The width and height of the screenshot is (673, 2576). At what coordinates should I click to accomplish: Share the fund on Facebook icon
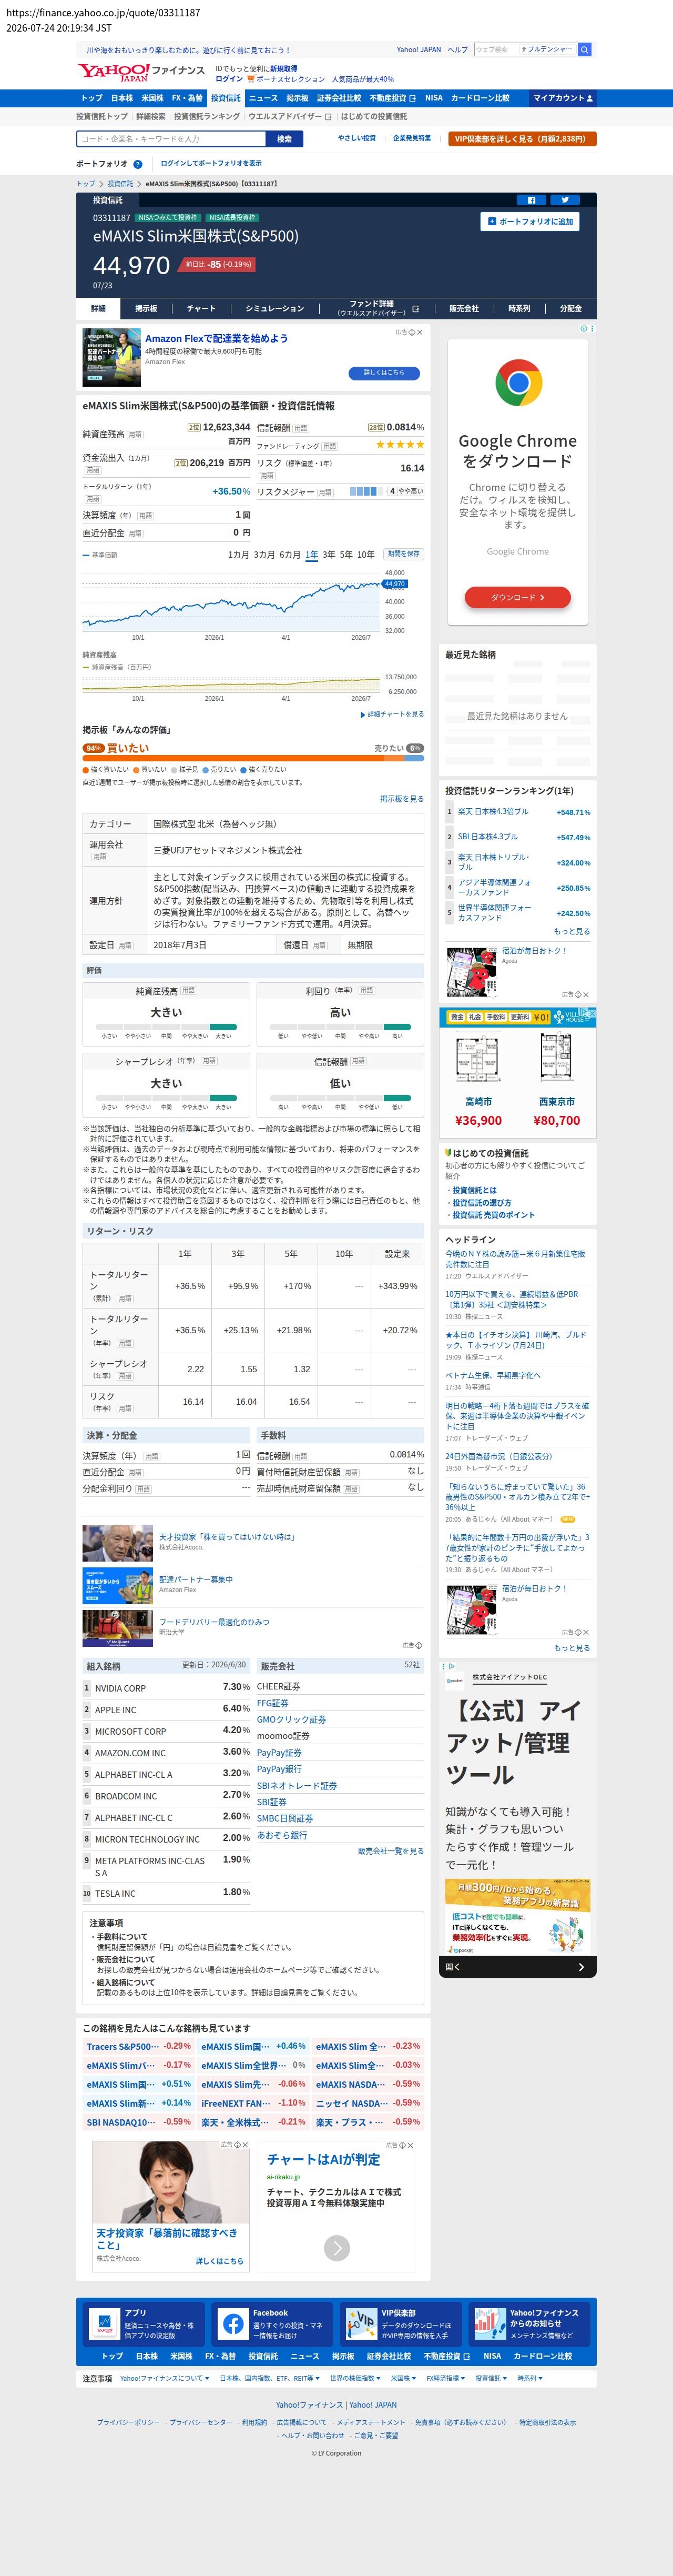[x=531, y=200]
